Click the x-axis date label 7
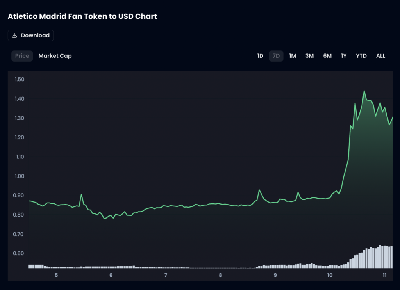The image size is (400, 290). pyautogui.click(x=166, y=275)
